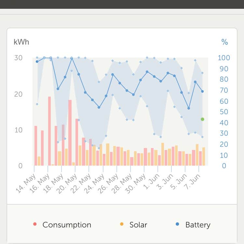Viewport: 244px width, 244px height.
Task: Toggle the Solar series label in legend
Action: pos(138,225)
